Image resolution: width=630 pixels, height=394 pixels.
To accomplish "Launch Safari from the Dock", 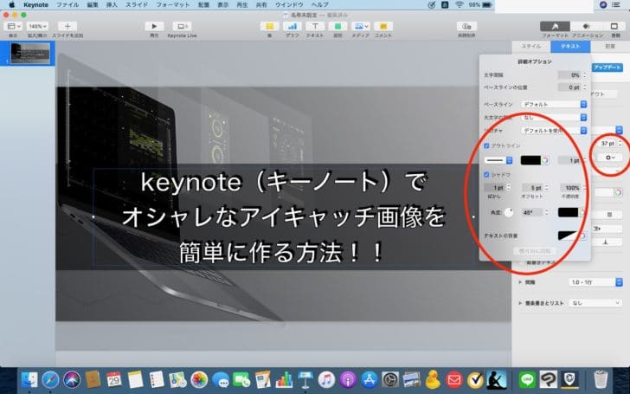I will click(x=50, y=379).
